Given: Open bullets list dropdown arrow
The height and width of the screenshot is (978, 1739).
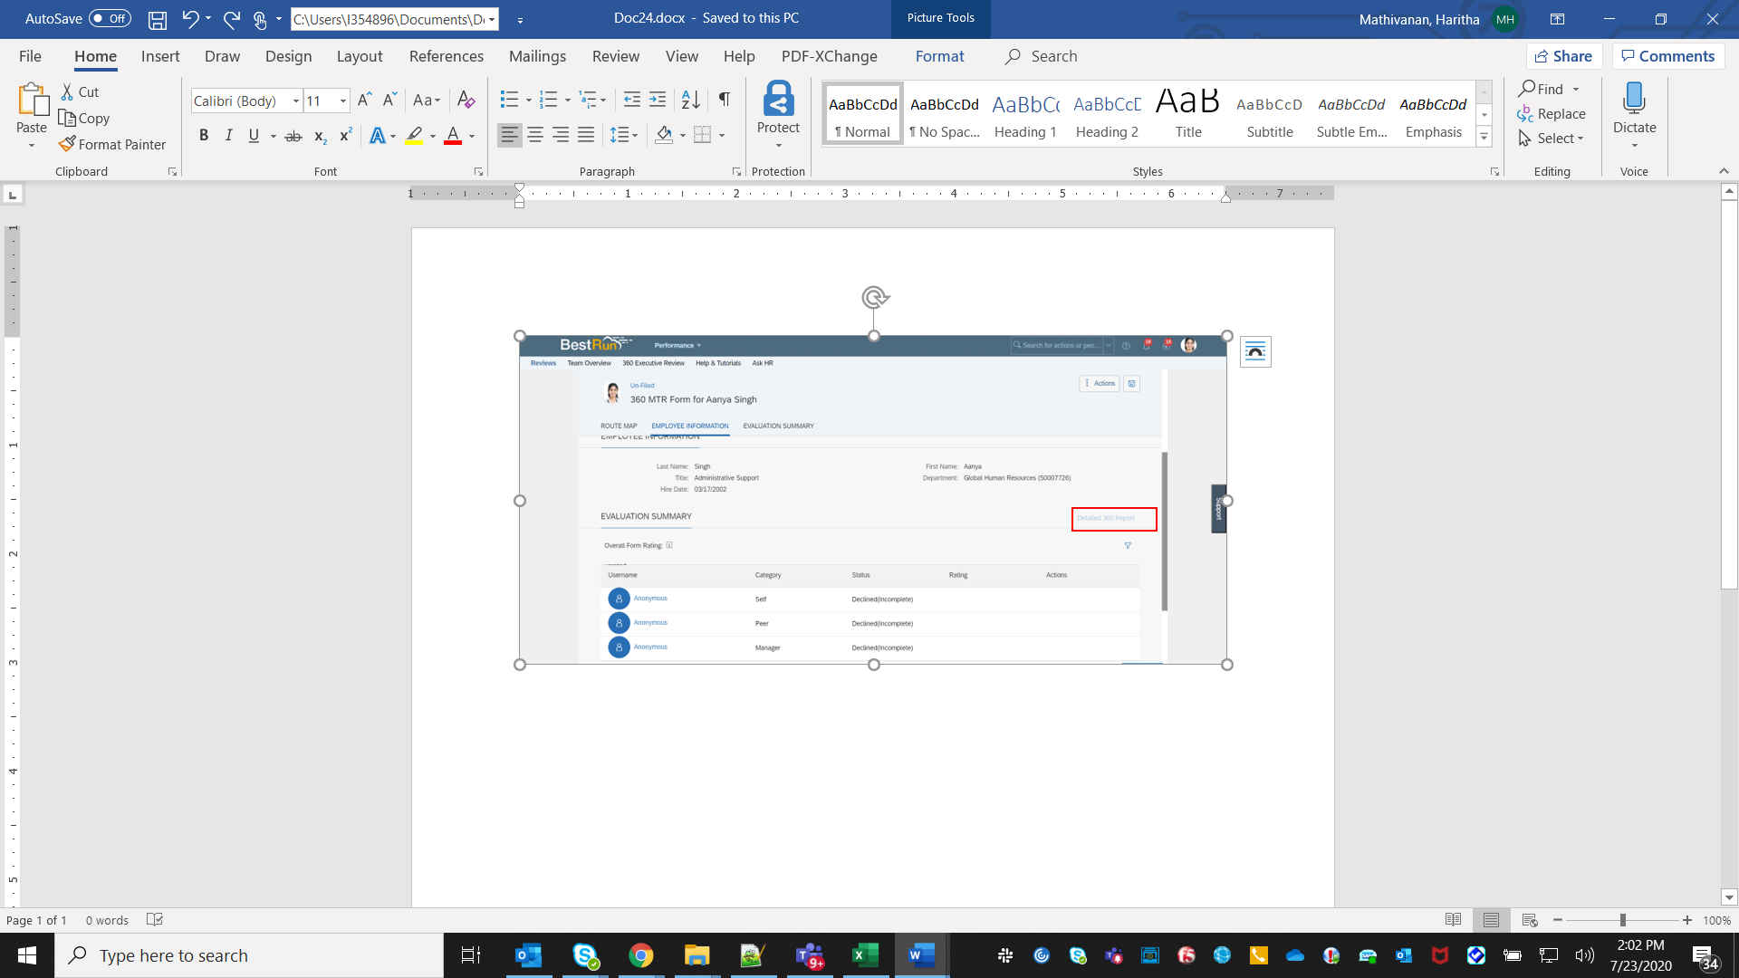Looking at the screenshot, I should click(x=529, y=101).
